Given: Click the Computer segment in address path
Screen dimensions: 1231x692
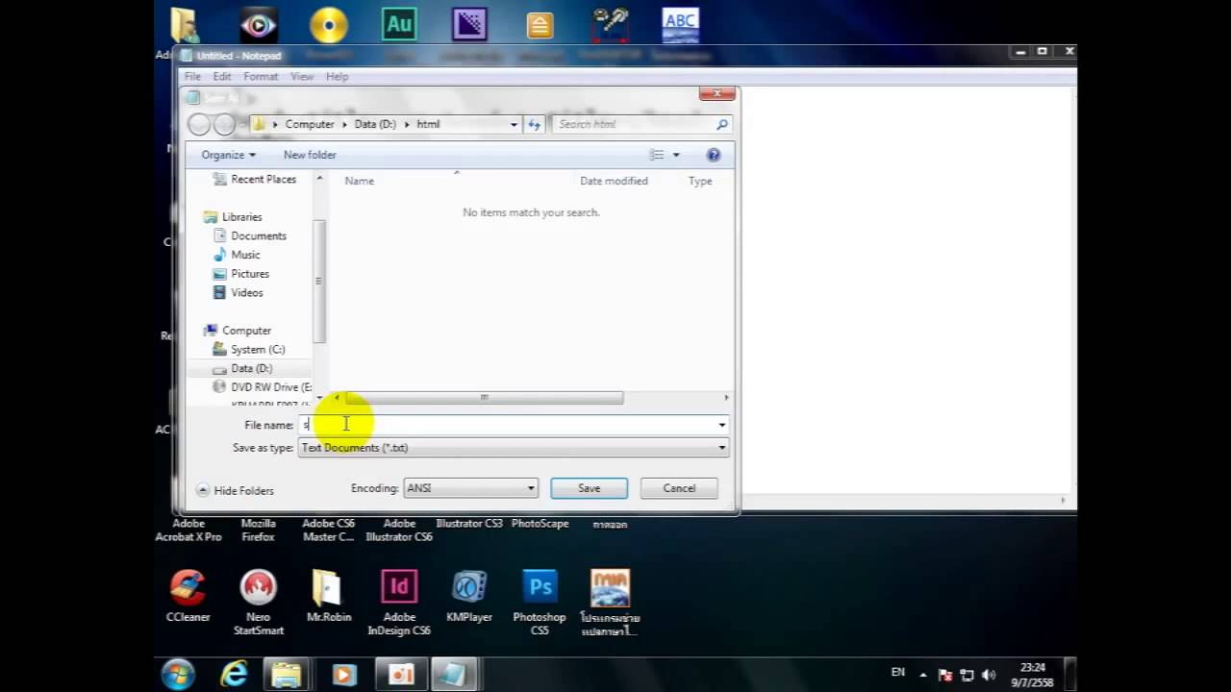Looking at the screenshot, I should click(310, 124).
